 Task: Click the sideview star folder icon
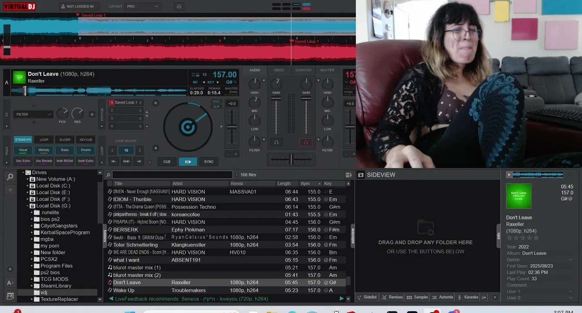tap(360, 175)
